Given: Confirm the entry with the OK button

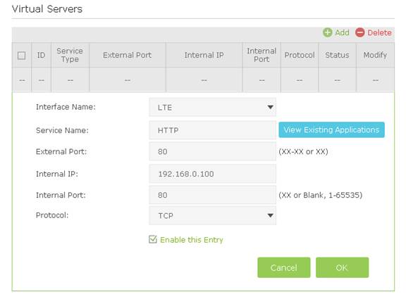Looking at the screenshot, I should point(342,267).
